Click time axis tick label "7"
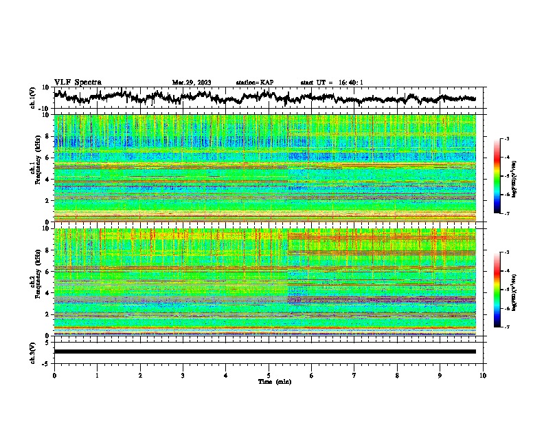Screen dimensions: 544x421 tap(354, 376)
